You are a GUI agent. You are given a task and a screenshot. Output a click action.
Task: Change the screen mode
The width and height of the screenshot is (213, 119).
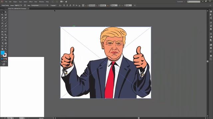tap(4, 64)
